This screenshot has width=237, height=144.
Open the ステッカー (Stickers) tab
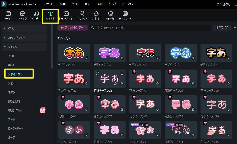coord(110,16)
